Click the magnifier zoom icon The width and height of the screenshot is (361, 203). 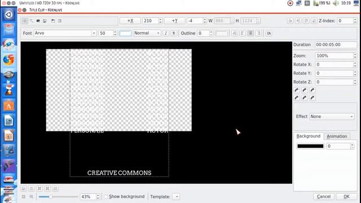[32, 197]
